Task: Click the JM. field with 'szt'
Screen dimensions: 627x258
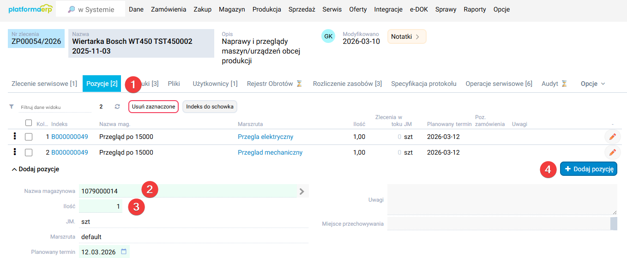Action: (x=193, y=222)
